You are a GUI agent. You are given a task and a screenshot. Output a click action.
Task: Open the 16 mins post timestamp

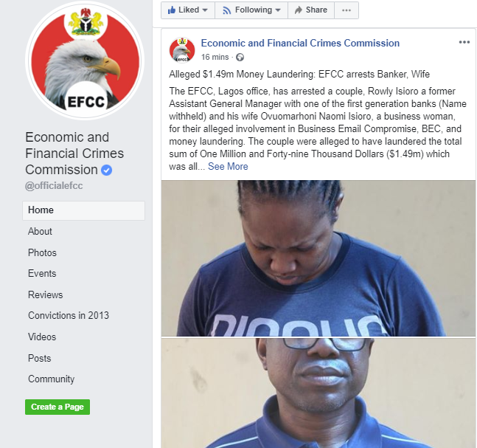[x=215, y=58]
